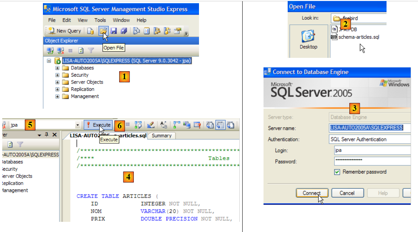Click Design Query in Editor icon

tap(151, 125)
